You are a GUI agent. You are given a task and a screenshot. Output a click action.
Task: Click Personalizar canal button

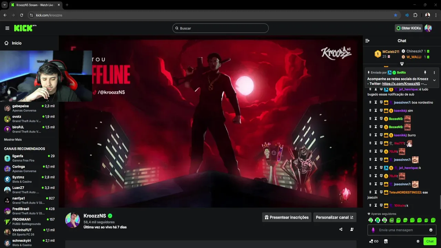(335, 217)
